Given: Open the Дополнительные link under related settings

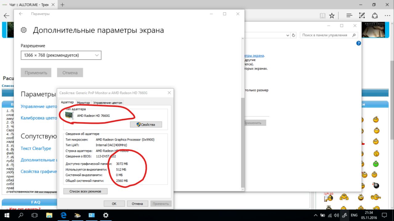Looking at the screenshot, I should [39, 160].
